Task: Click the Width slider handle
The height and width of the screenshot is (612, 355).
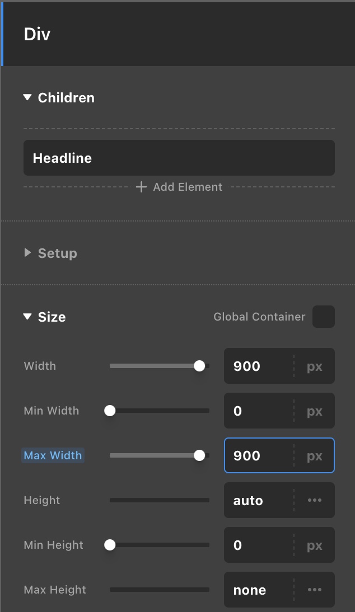Action: click(x=199, y=366)
